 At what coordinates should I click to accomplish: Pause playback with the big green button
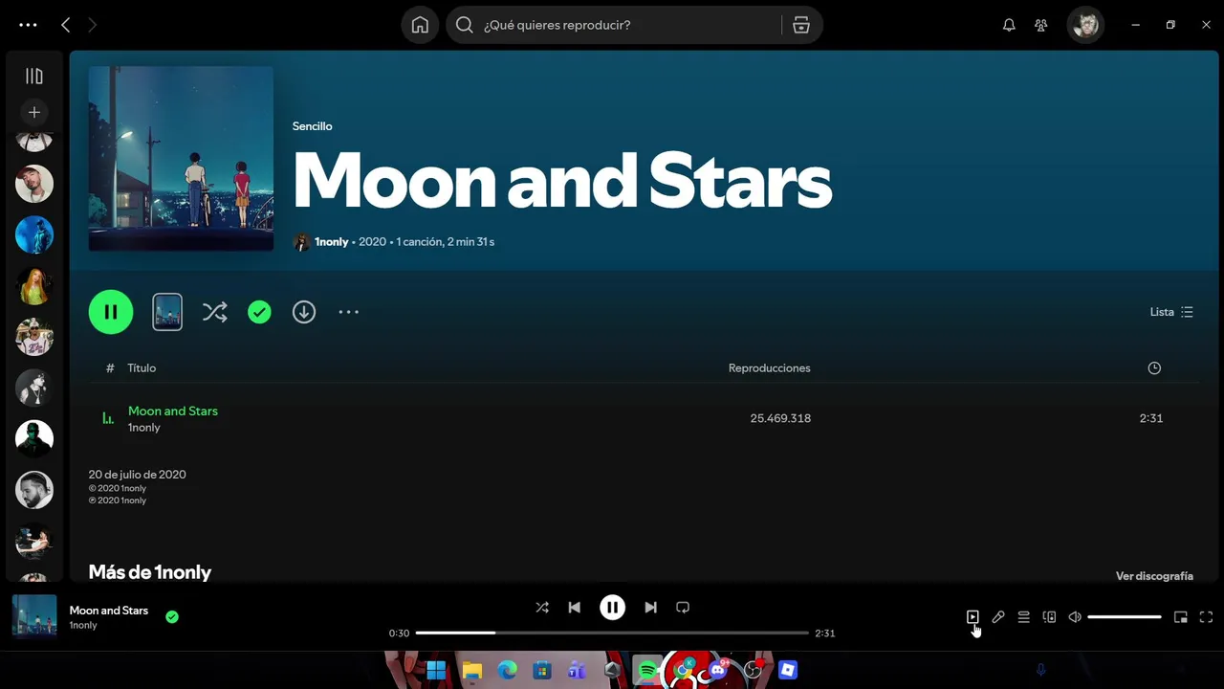(x=111, y=312)
